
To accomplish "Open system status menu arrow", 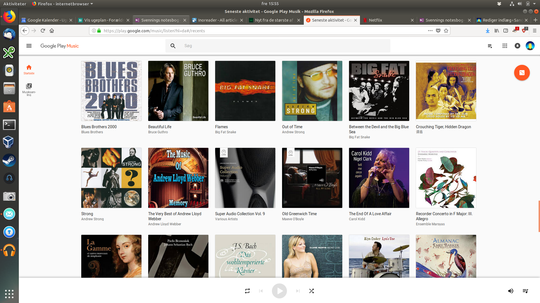I will coord(534,4).
